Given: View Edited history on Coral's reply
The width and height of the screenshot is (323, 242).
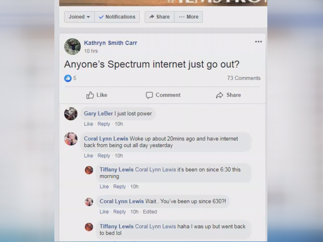Looking at the screenshot, I should point(150,212).
